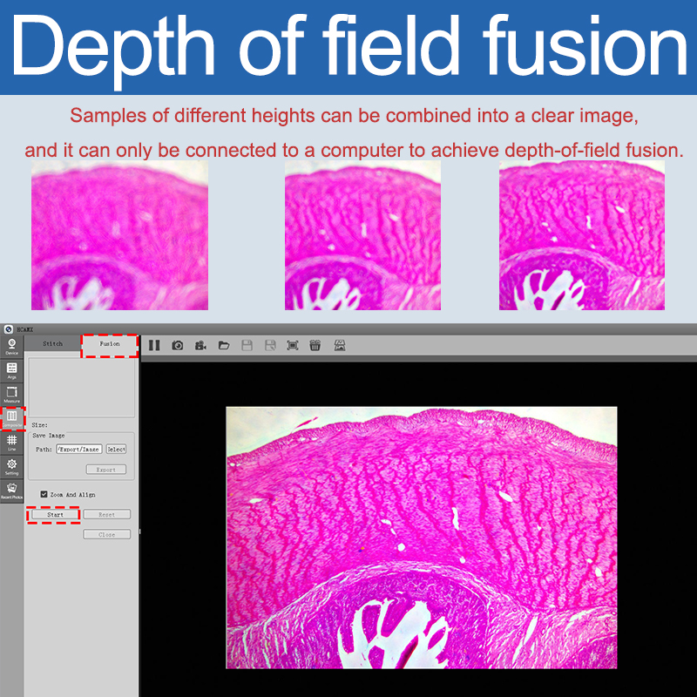The width and height of the screenshot is (697, 697).
Task: Open the folder icon in the toolbar
Action: click(224, 345)
